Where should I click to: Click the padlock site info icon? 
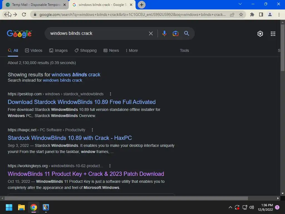[x=35, y=14]
